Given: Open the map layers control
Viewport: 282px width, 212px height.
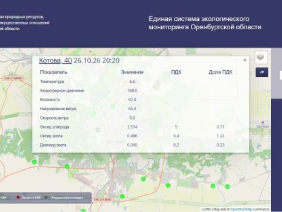Looking at the screenshot, I should point(261,57).
